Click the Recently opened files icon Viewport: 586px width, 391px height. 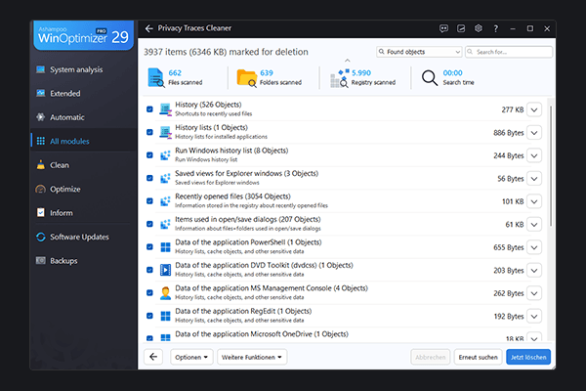[165, 201]
